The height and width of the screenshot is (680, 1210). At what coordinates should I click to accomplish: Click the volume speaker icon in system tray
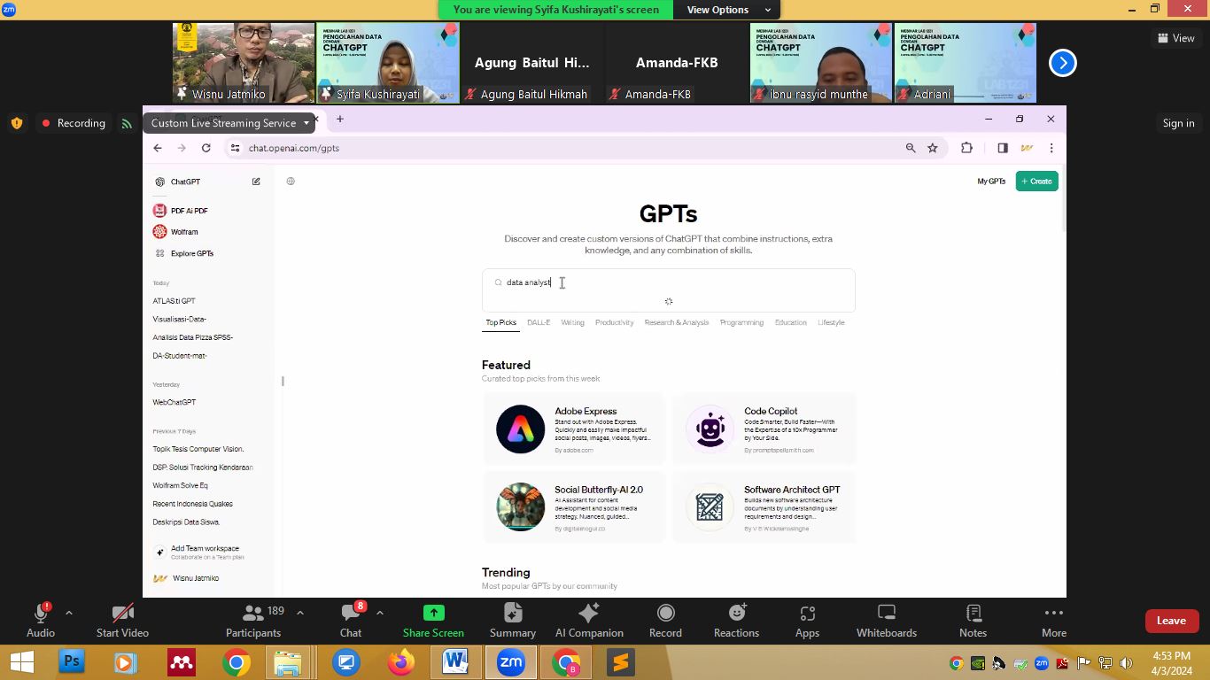click(1126, 662)
